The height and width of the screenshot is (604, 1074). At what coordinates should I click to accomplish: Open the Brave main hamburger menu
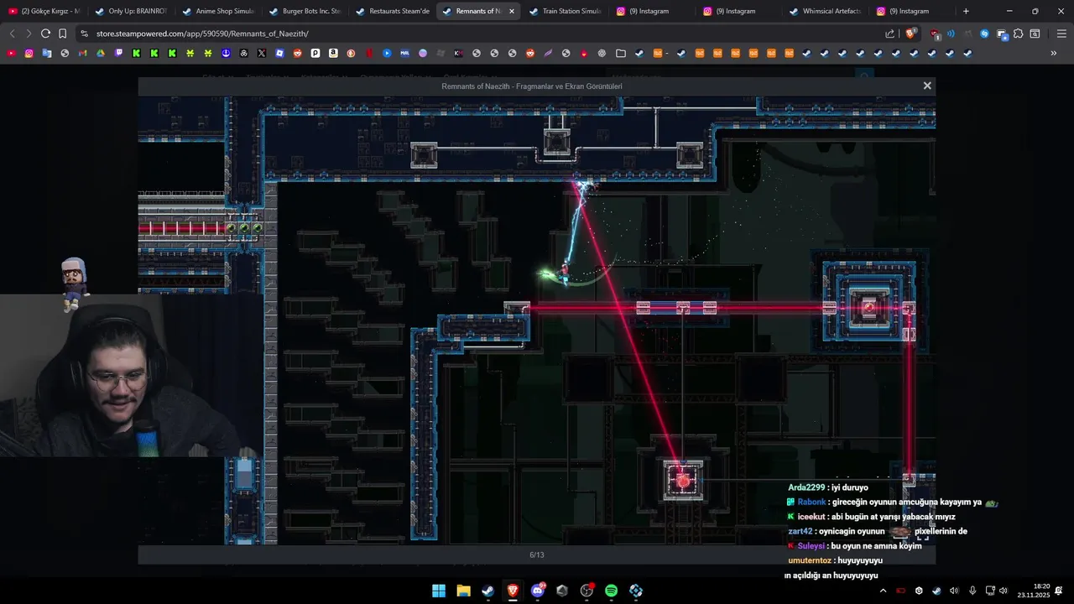click(1061, 34)
